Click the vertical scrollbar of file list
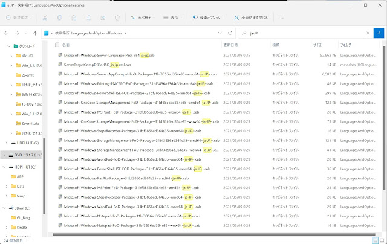 384,118
